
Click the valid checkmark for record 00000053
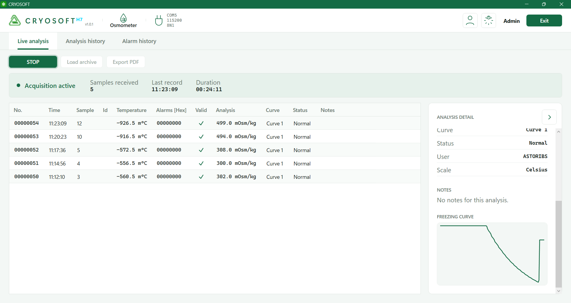[201, 137]
